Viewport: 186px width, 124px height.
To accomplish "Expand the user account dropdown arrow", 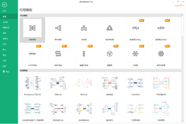I will click(x=184, y=6).
